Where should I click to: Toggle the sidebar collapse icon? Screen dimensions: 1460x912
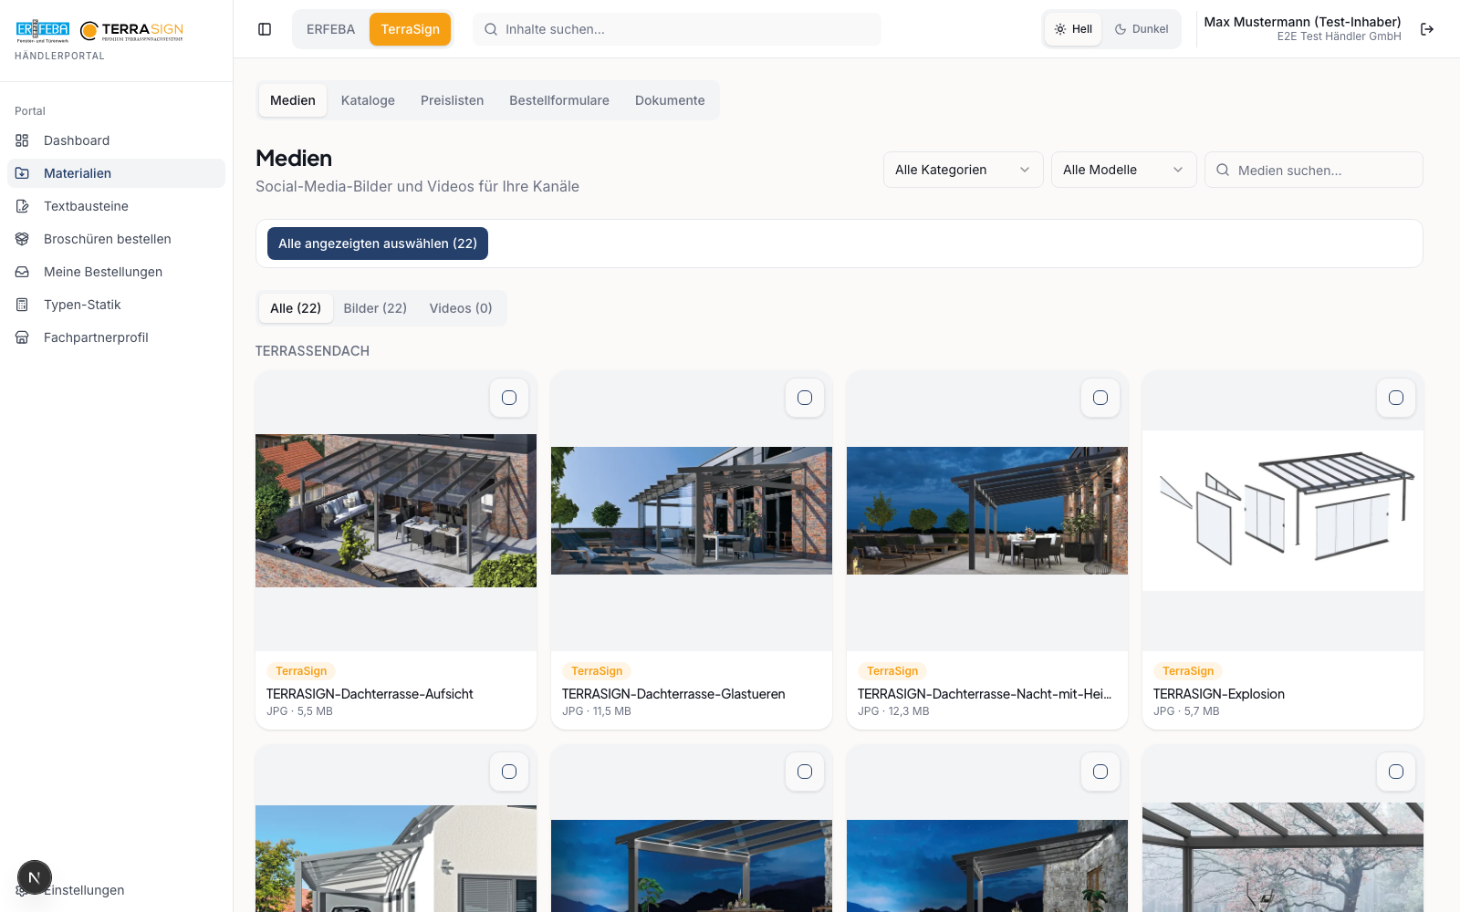coord(265,29)
